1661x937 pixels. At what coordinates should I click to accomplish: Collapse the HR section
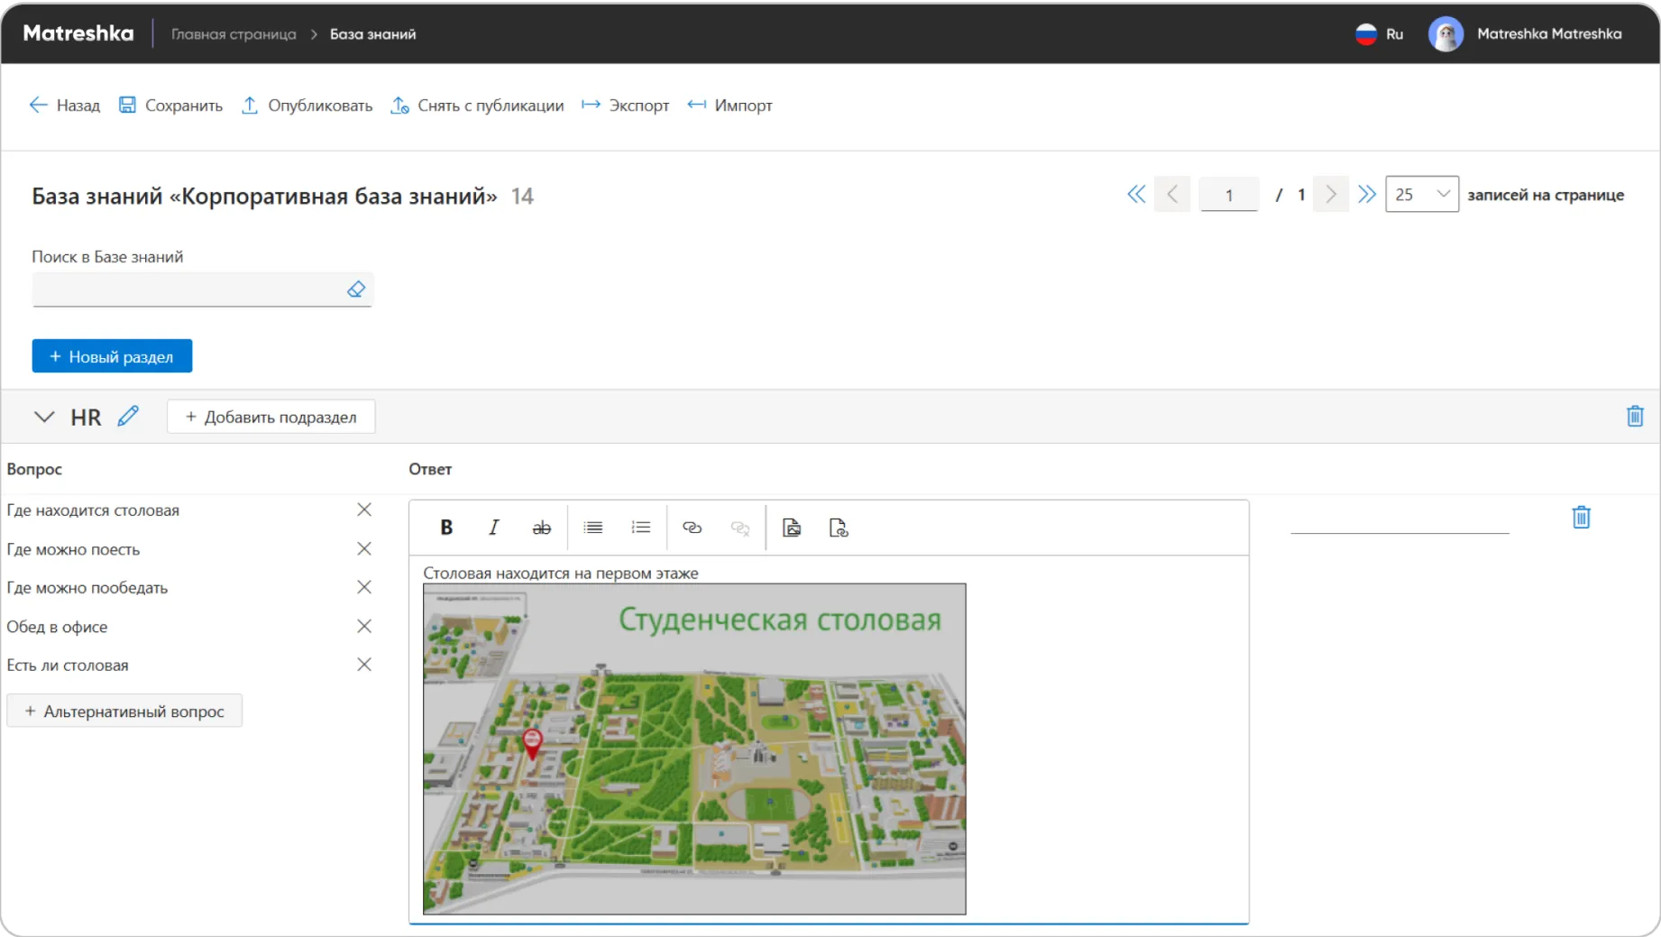pos(43,417)
